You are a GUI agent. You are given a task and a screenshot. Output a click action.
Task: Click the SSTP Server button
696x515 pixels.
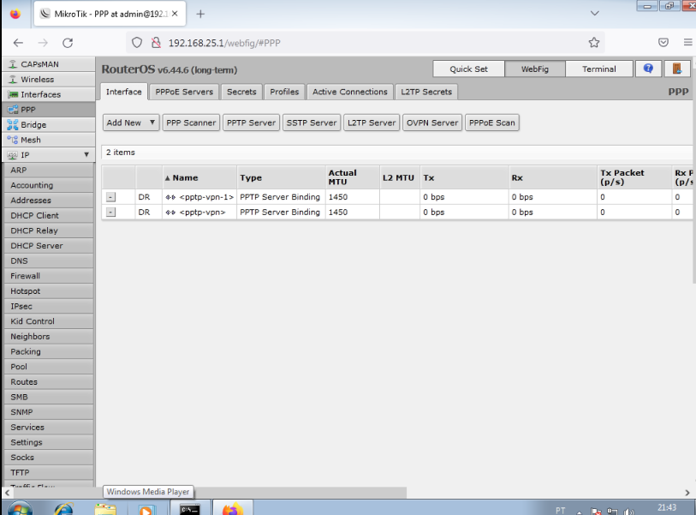coord(311,123)
